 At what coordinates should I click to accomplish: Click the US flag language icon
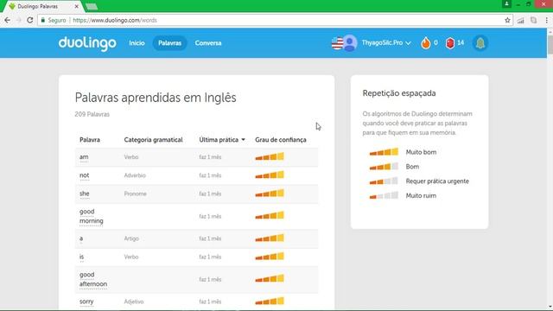click(337, 43)
